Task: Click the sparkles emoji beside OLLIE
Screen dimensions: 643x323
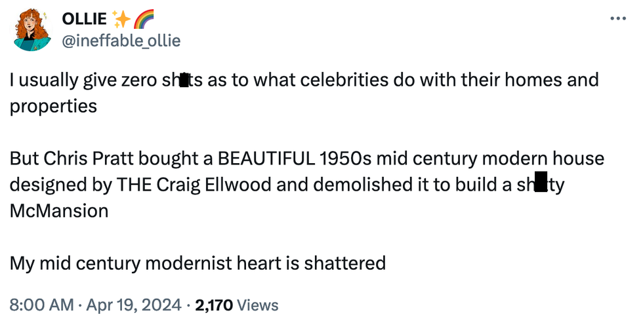Action: [120, 20]
